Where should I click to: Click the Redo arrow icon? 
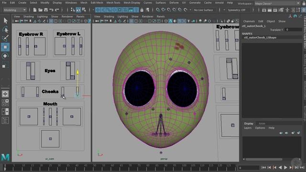coord(57,10)
